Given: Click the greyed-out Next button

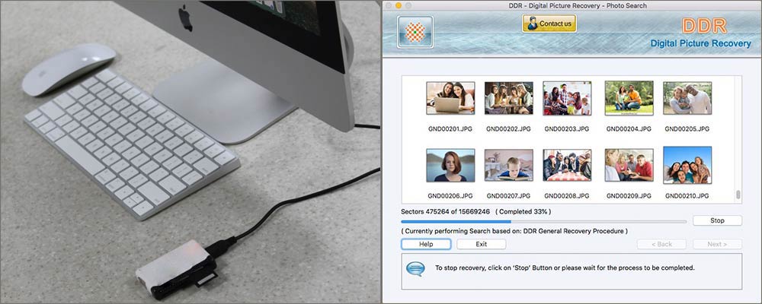Looking at the screenshot, I should (717, 244).
